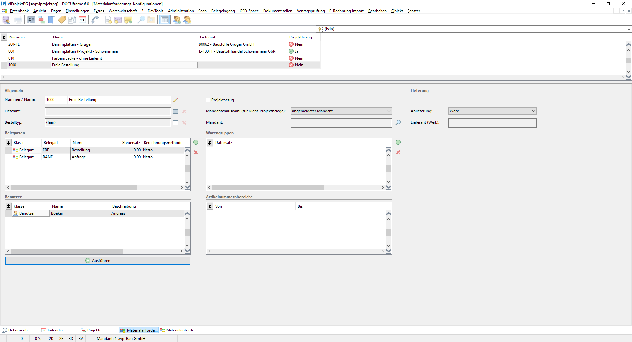Click the users chat note icon
Screen dimensions: 632x342
187,20
